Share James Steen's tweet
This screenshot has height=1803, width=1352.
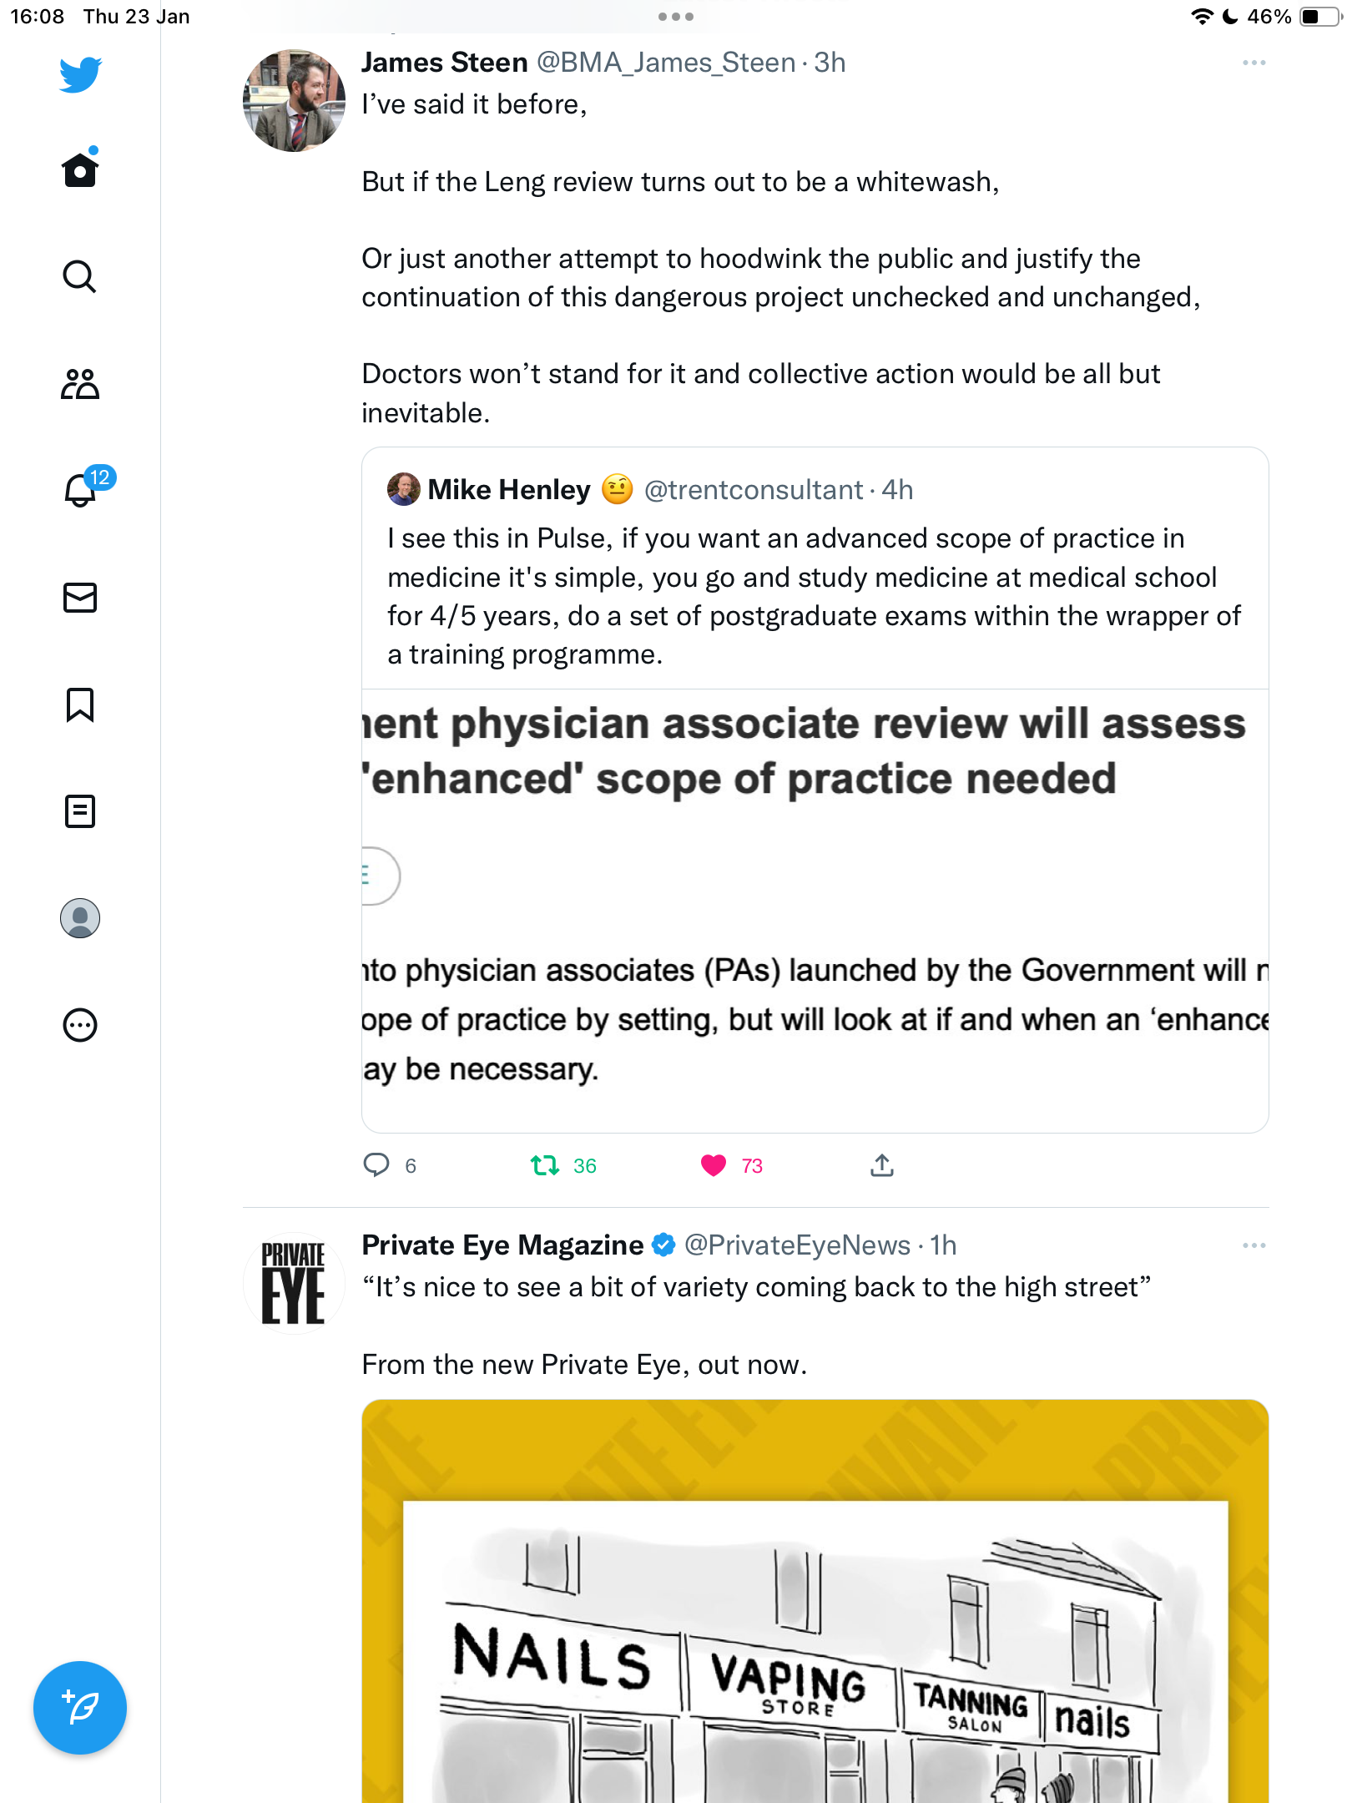click(882, 1165)
